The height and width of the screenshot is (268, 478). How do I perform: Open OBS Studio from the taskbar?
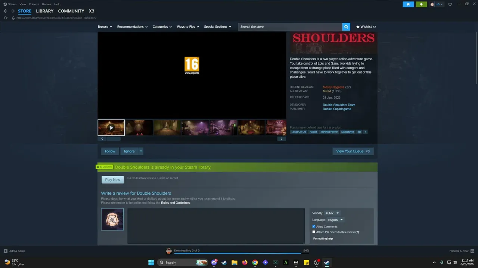click(316, 262)
